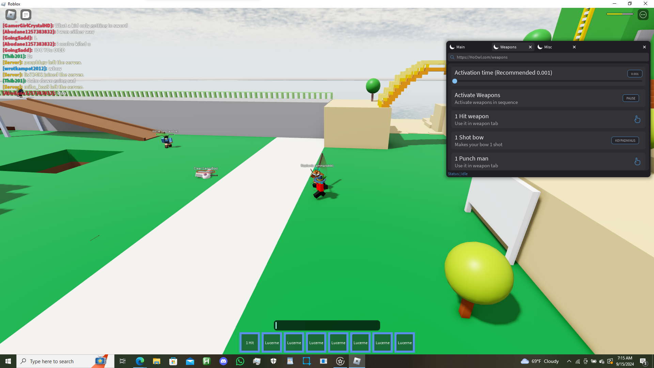The image size is (654, 368).
Task: Open the Mail app from the taskbar
Action: pos(190,361)
